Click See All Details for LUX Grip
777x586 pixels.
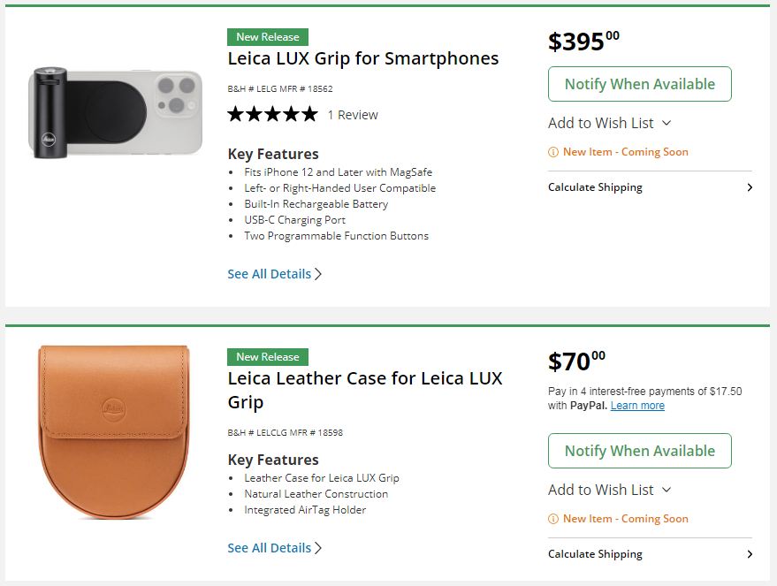269,274
